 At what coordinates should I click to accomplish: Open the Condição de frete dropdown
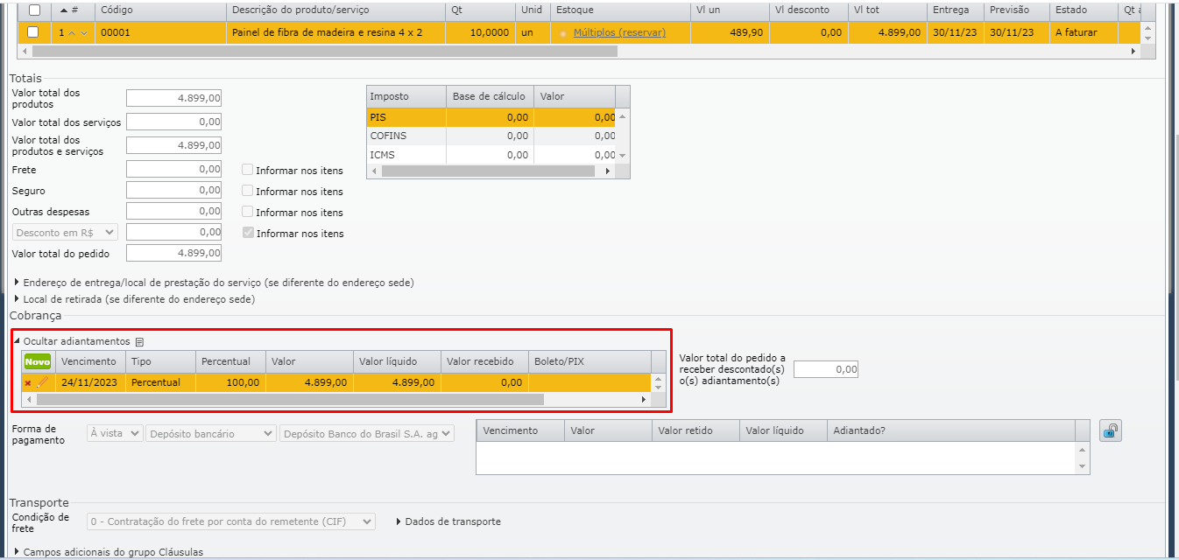231,521
